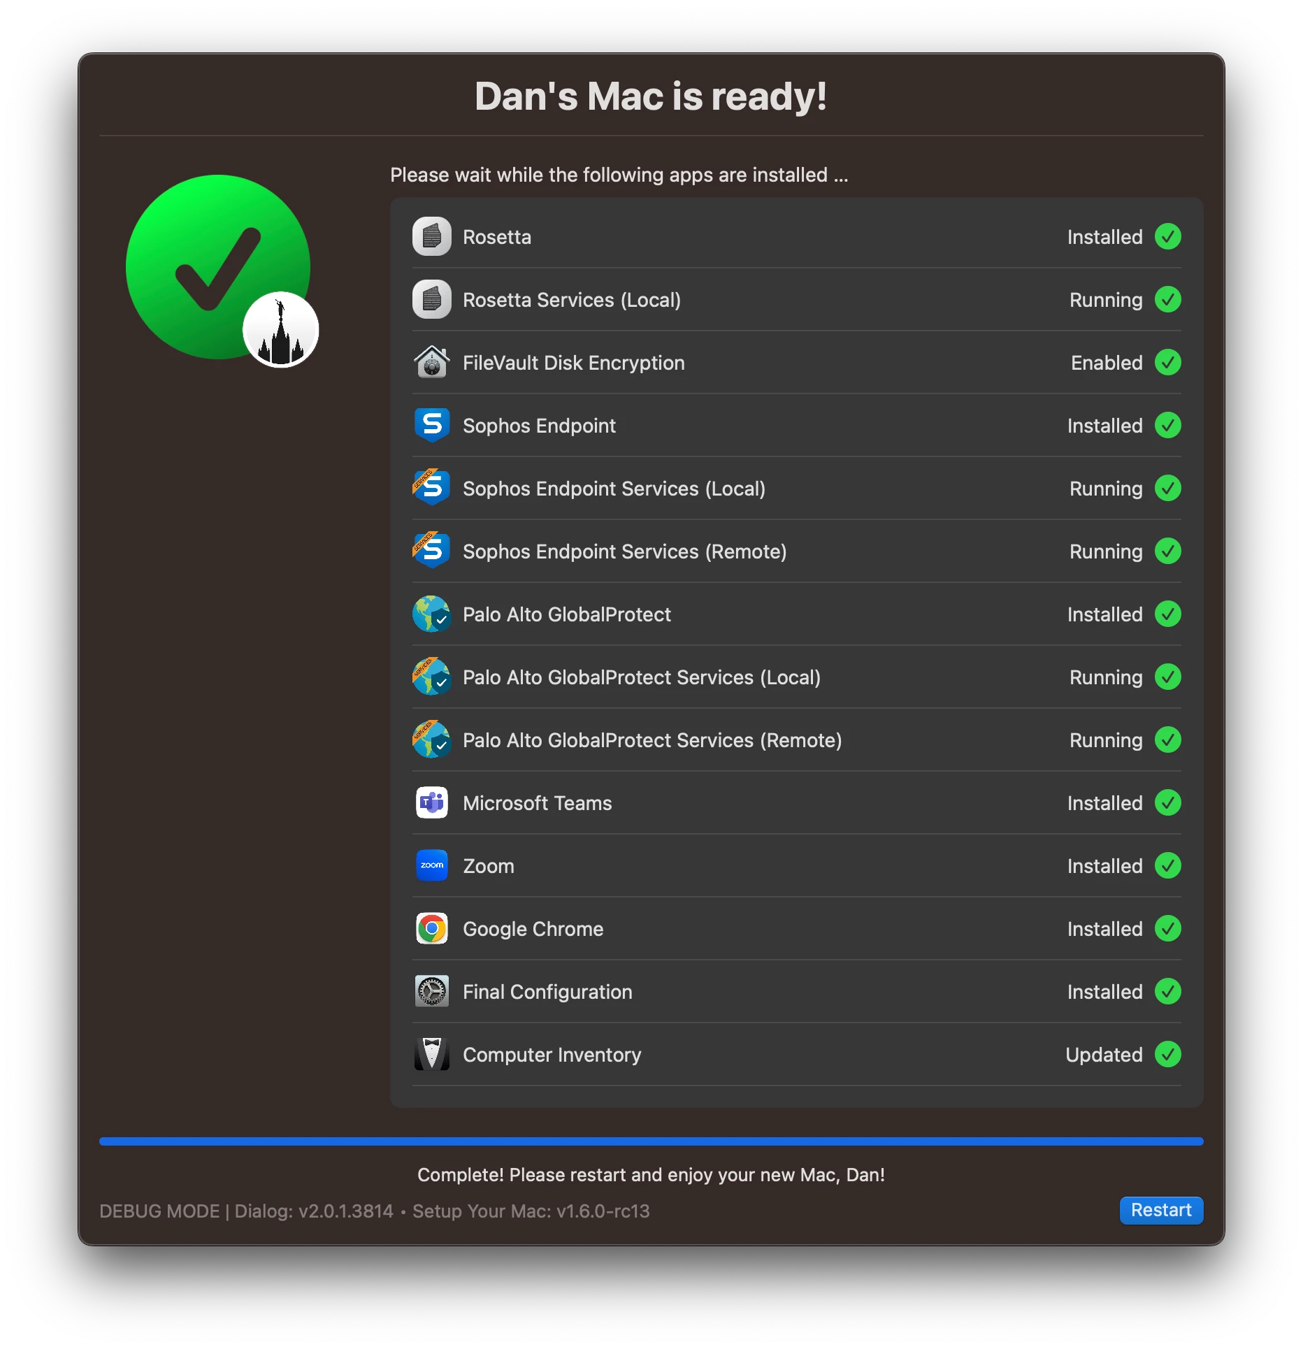Click the Palo Alto GlobalProtect globe icon

[431, 614]
